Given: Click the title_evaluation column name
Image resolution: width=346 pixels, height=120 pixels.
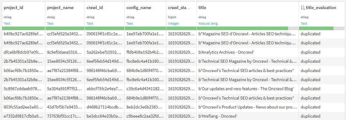Looking at the screenshot, I should coord(321,8).
